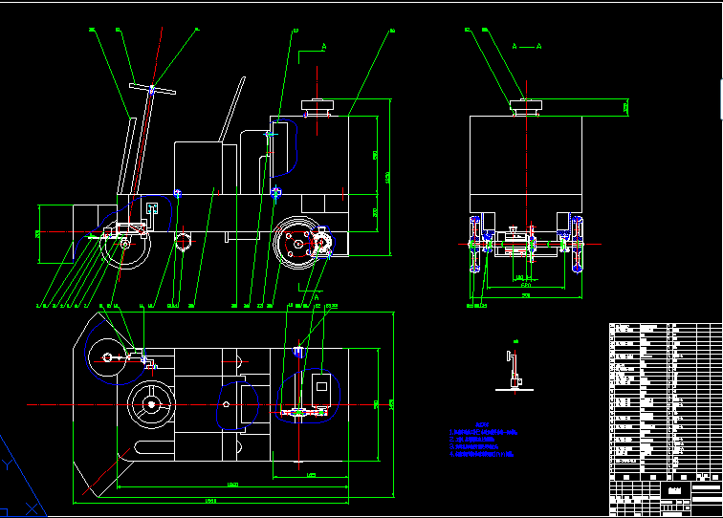Viewport: 723px width, 518px height.
Task: Click the tank filler cap in side view
Action: click(x=316, y=105)
